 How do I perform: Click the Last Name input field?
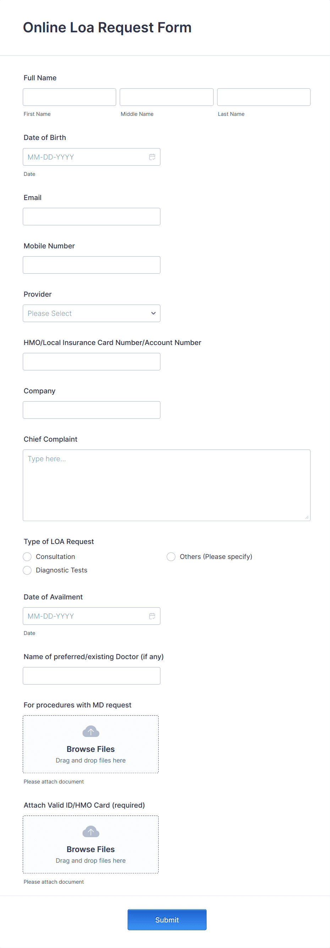click(x=264, y=97)
